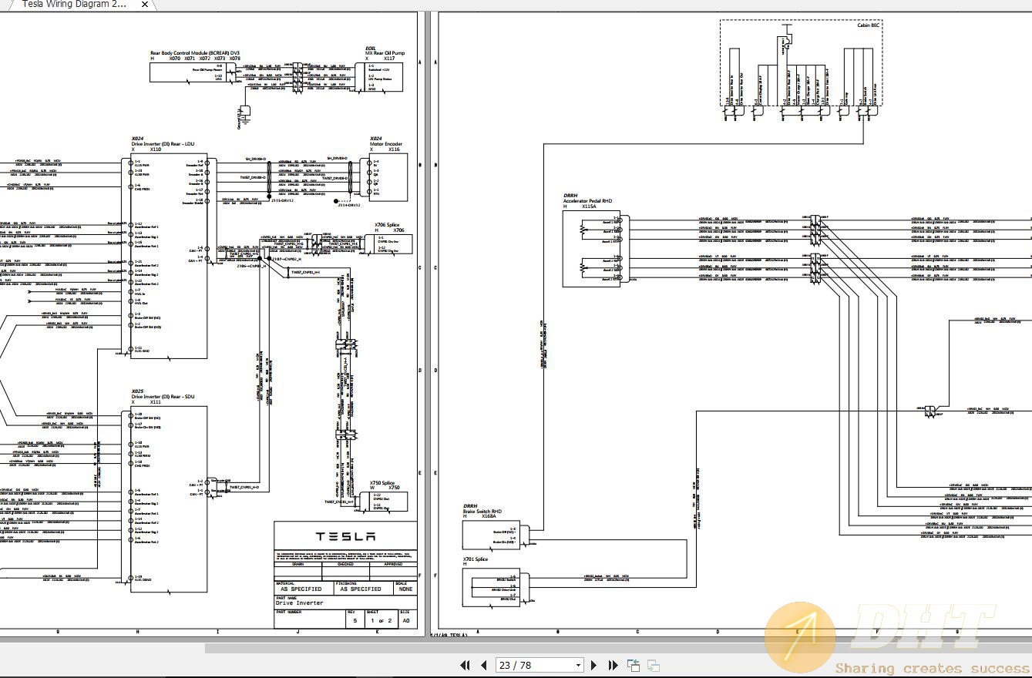Click the Rear Body Control Module (BCREAR) label
The width and height of the screenshot is (1032, 678).
pos(195,53)
